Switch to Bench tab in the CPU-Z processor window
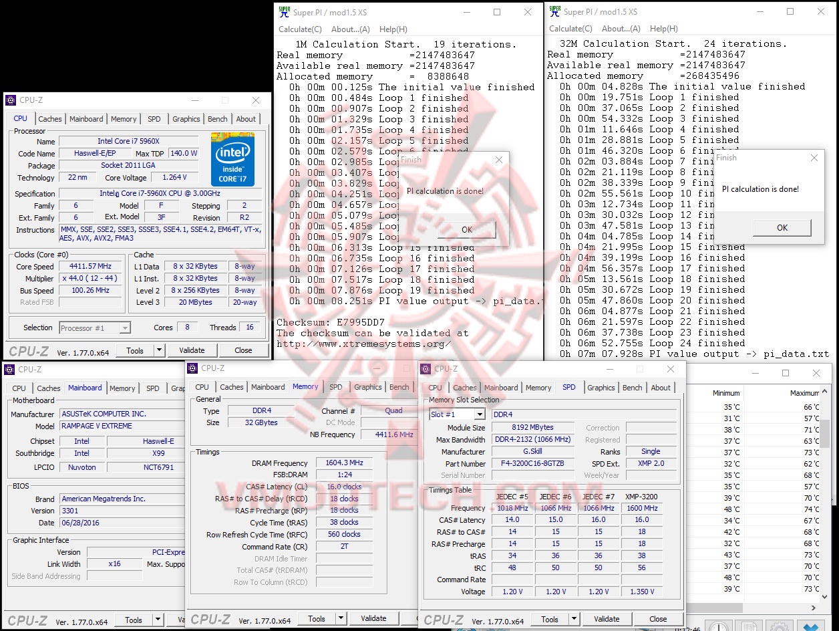This screenshot has height=631, width=839. (x=218, y=119)
